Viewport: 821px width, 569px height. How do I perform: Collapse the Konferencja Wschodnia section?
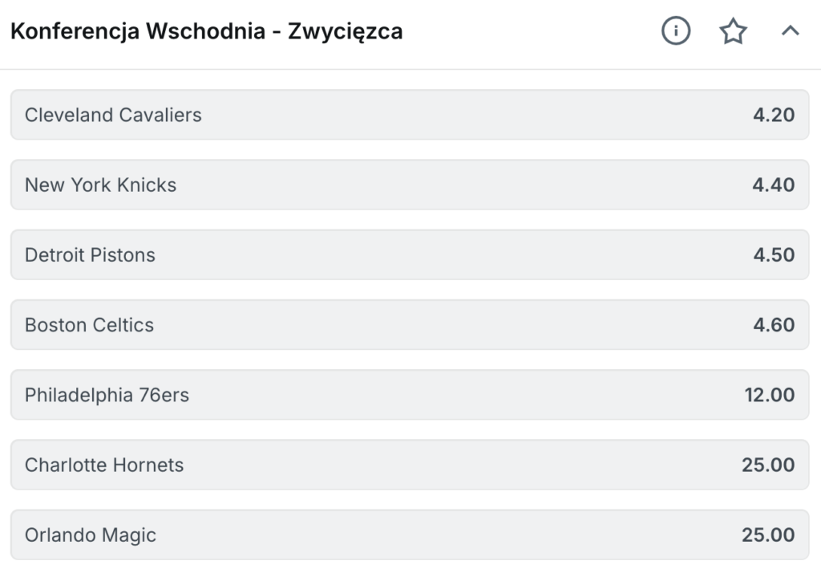tap(790, 31)
